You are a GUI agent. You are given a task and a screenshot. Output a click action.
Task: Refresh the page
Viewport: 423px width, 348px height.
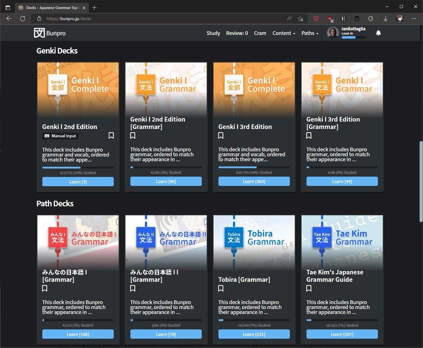pos(22,19)
